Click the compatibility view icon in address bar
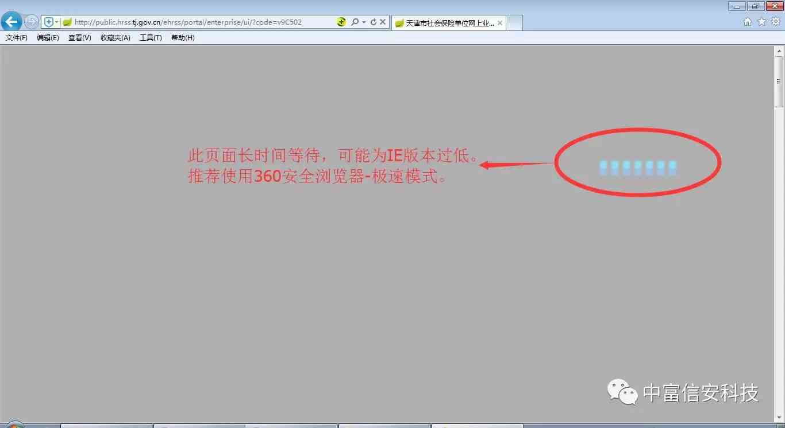 click(x=341, y=22)
